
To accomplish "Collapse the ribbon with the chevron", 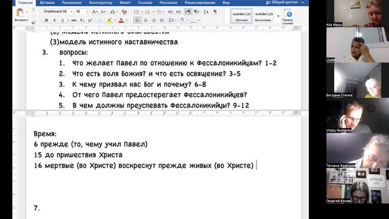I will tap(303, 2).
